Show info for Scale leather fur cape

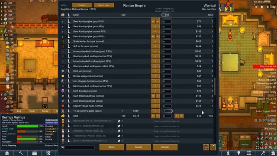point(69,41)
